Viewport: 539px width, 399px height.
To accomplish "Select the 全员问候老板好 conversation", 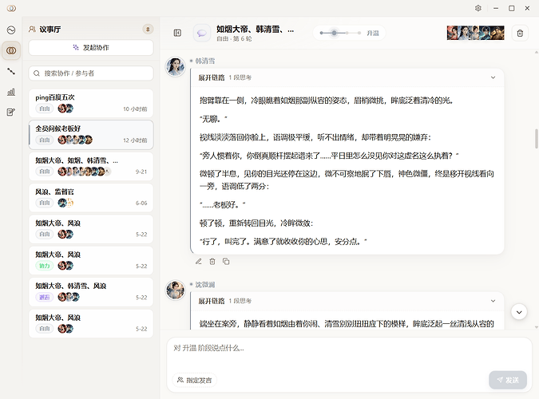I will tap(91, 135).
